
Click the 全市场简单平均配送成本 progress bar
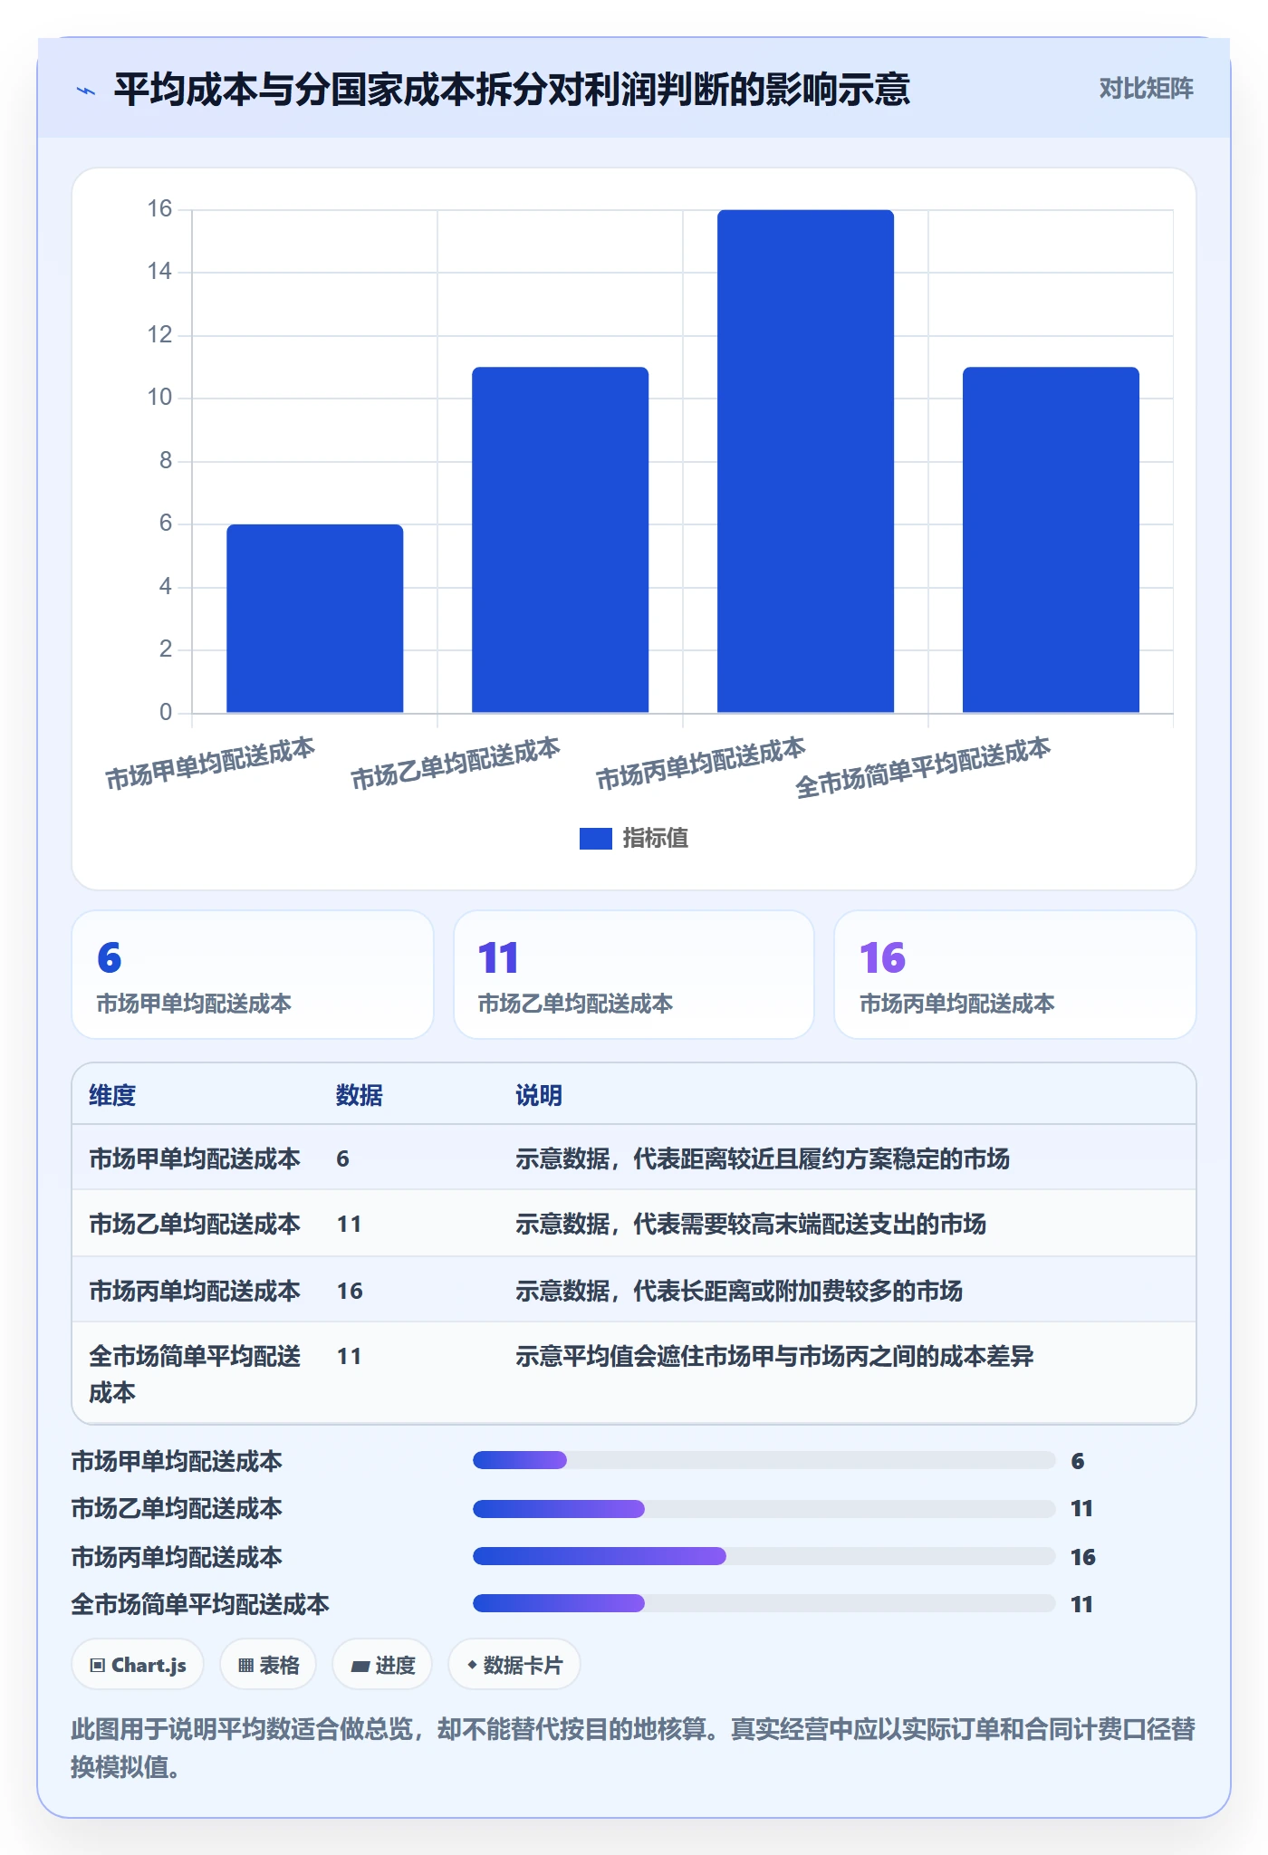tap(764, 1603)
